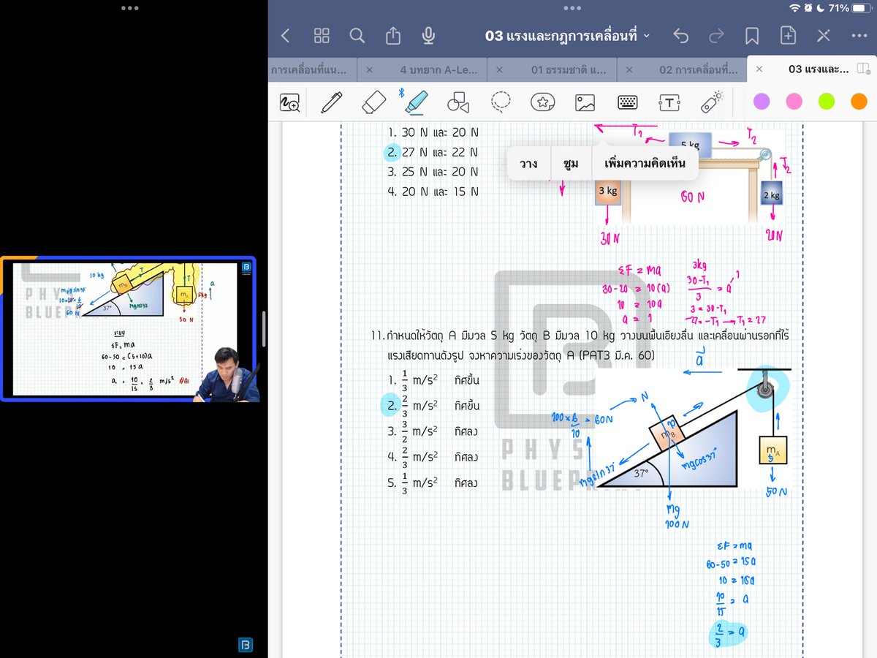This screenshot has height=658, width=877.
Task: Undo the last stroke
Action: 680,36
